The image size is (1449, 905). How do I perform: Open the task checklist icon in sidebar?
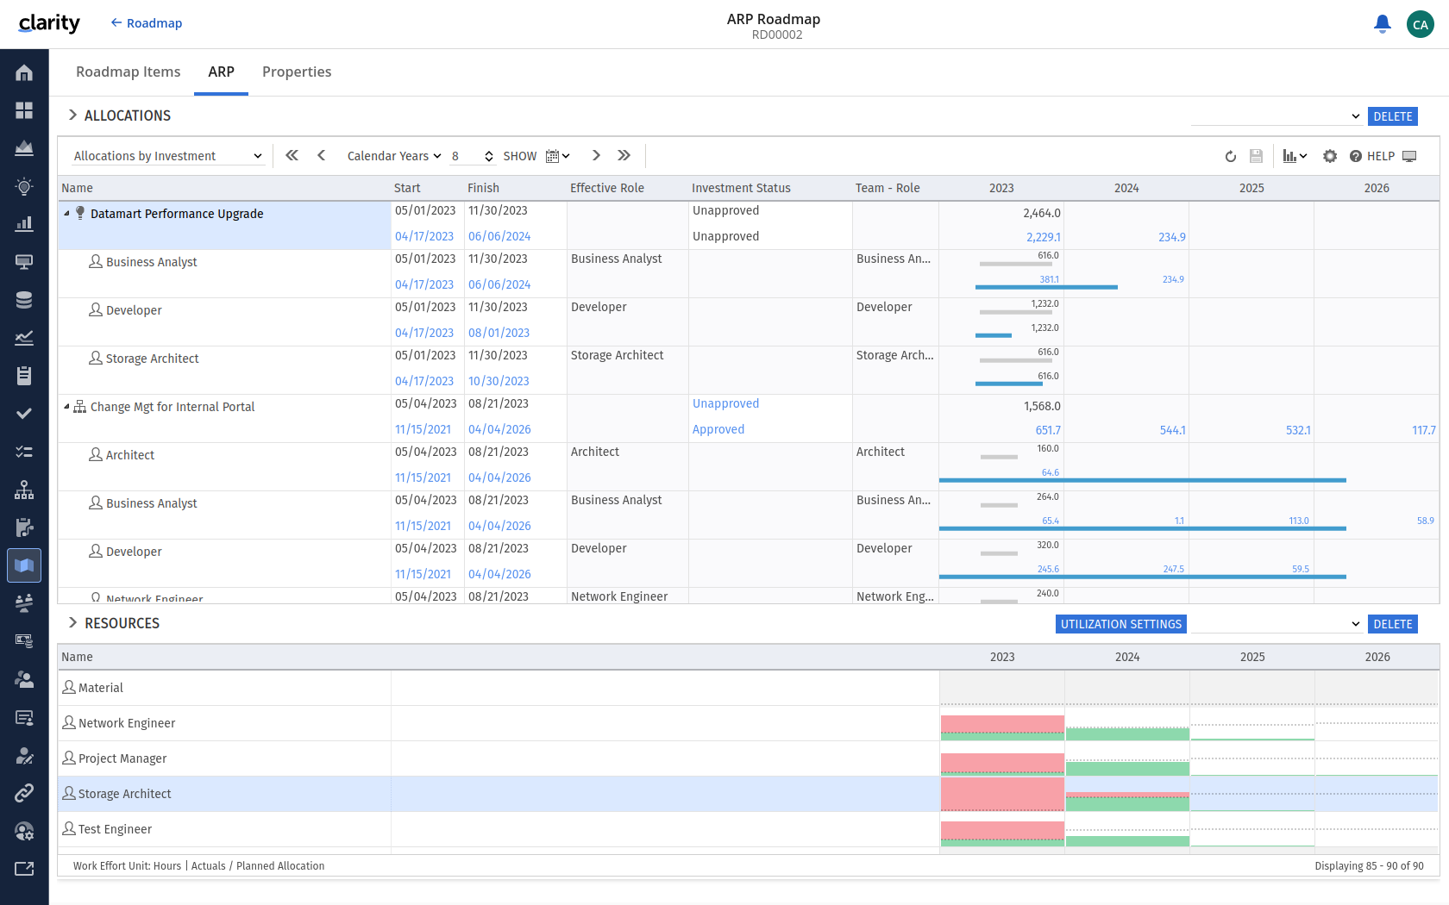[x=24, y=452]
